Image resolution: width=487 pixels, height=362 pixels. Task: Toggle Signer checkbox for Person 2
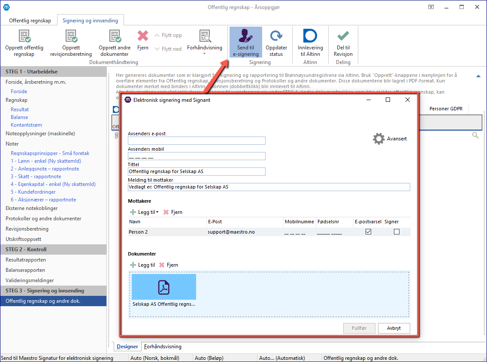[396, 232]
